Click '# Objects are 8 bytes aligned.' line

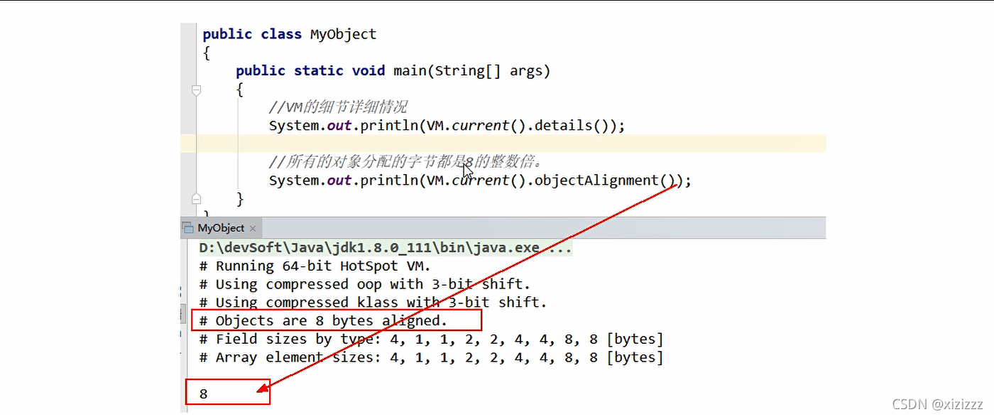point(323,321)
